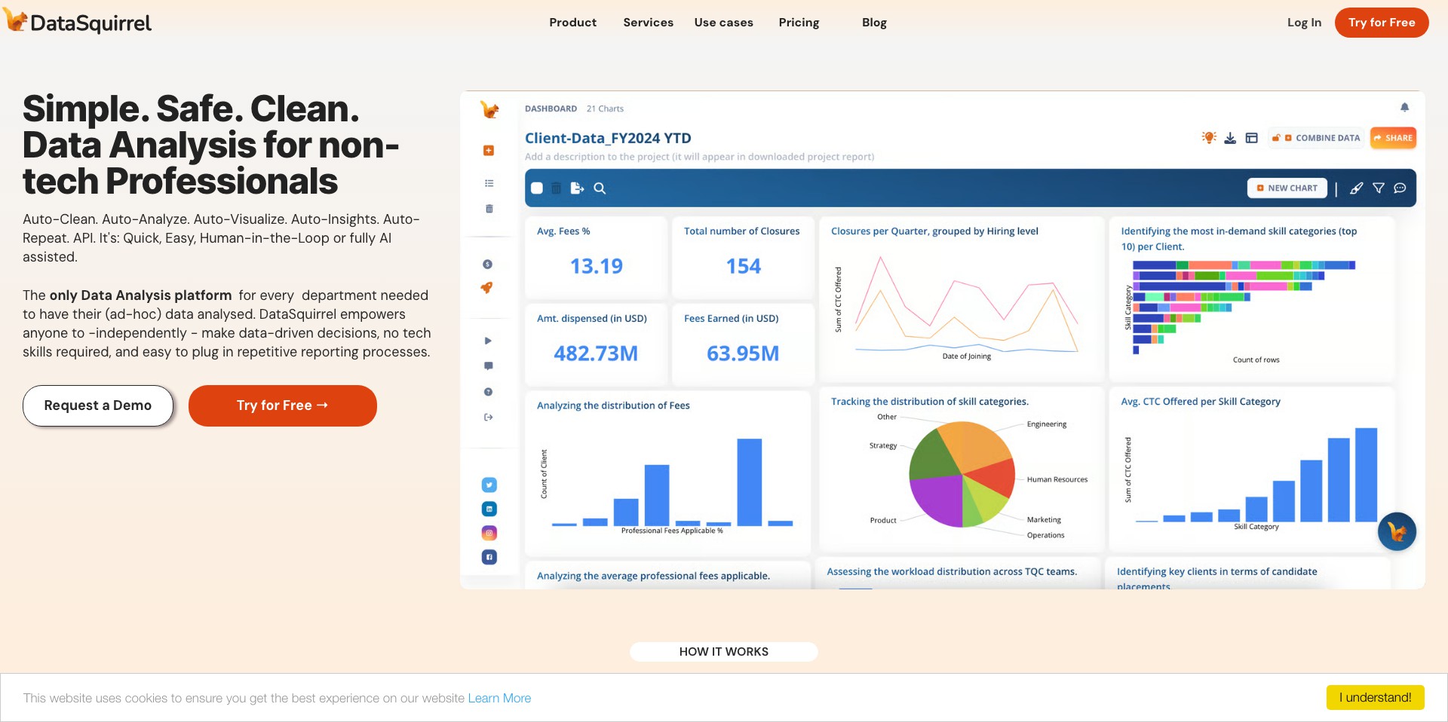Viewport: 1448px width, 722px height.
Task: Open the Services menu
Action: tap(648, 23)
